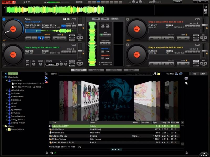The height and width of the screenshot is (157, 210).
Task: Click the lock icon at side panel bottom
Action: pyautogui.click(x=187, y=153)
